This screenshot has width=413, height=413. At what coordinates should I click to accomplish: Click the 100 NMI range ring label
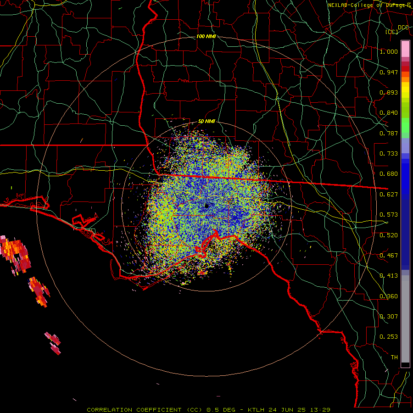click(206, 36)
